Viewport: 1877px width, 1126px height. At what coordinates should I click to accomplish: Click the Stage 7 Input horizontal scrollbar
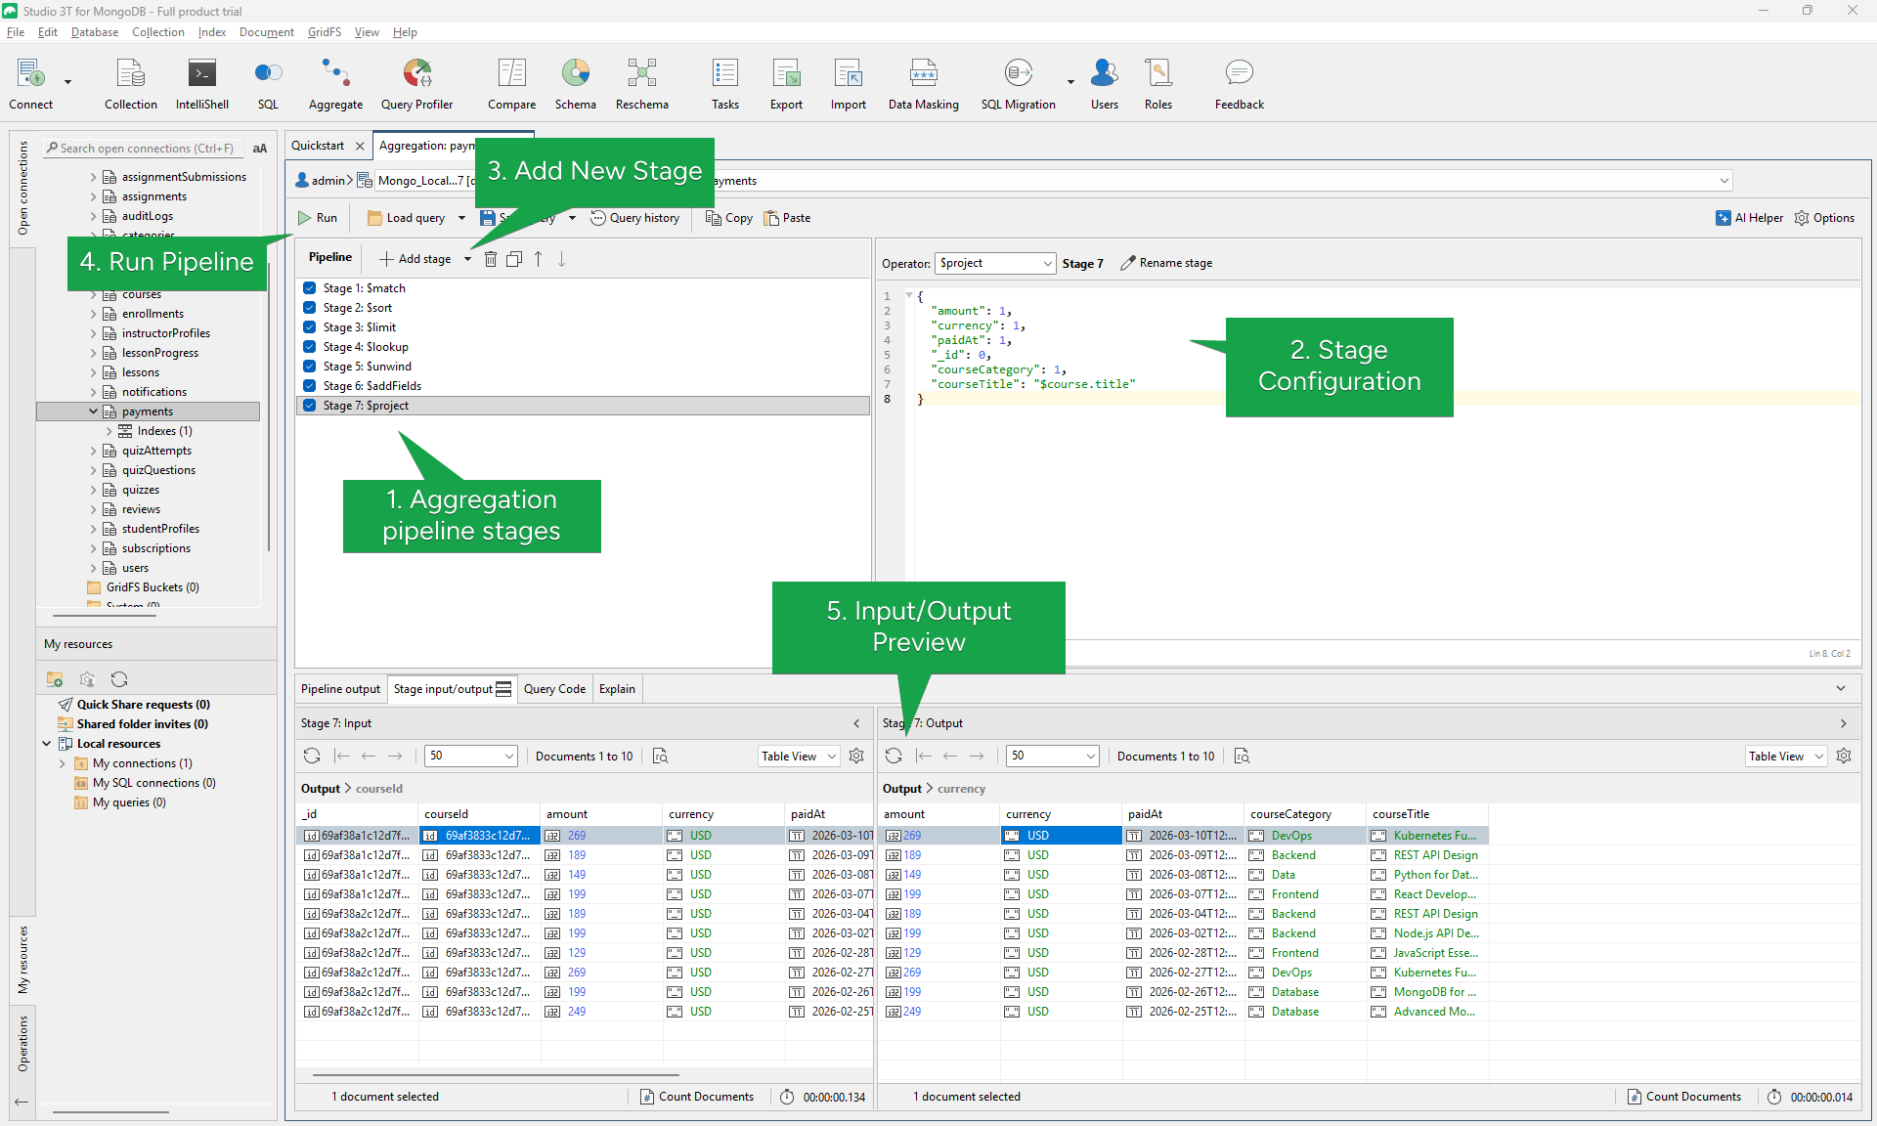[x=496, y=1075]
